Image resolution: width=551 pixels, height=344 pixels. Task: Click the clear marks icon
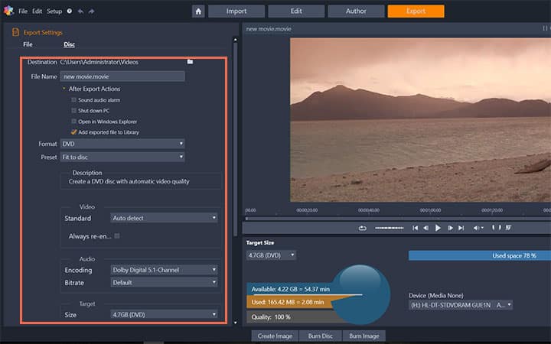508,228
